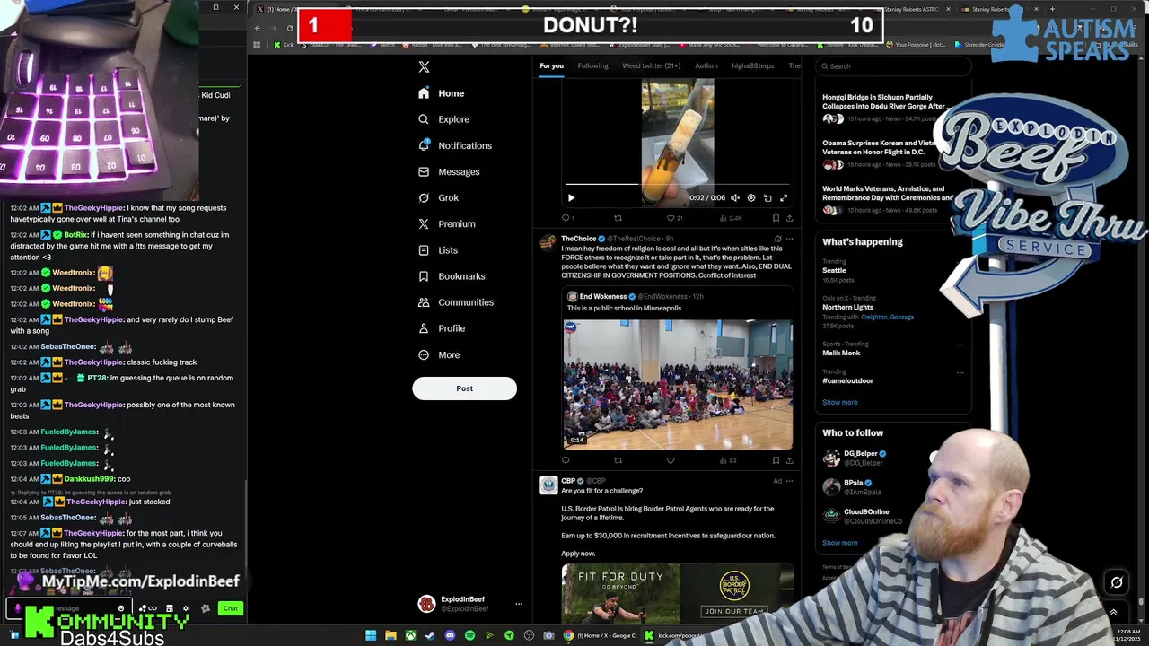The image size is (1149, 646).
Task: Open the quoted End Wokeness school video
Action: point(678,385)
